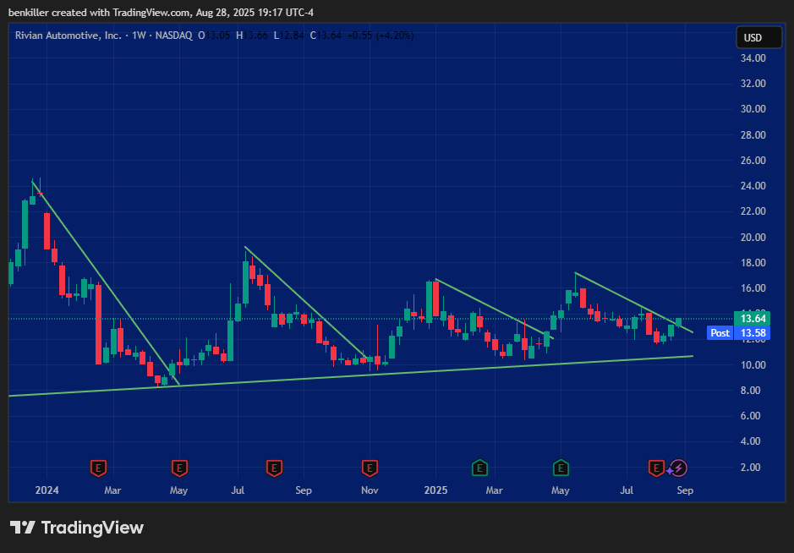Click the 16.00 price axis label
The image size is (794, 553).
pyautogui.click(x=753, y=288)
